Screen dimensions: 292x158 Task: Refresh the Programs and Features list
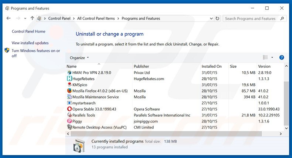click(x=217, y=19)
